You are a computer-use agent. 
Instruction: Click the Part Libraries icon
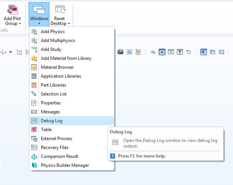pyautogui.click(x=34, y=85)
